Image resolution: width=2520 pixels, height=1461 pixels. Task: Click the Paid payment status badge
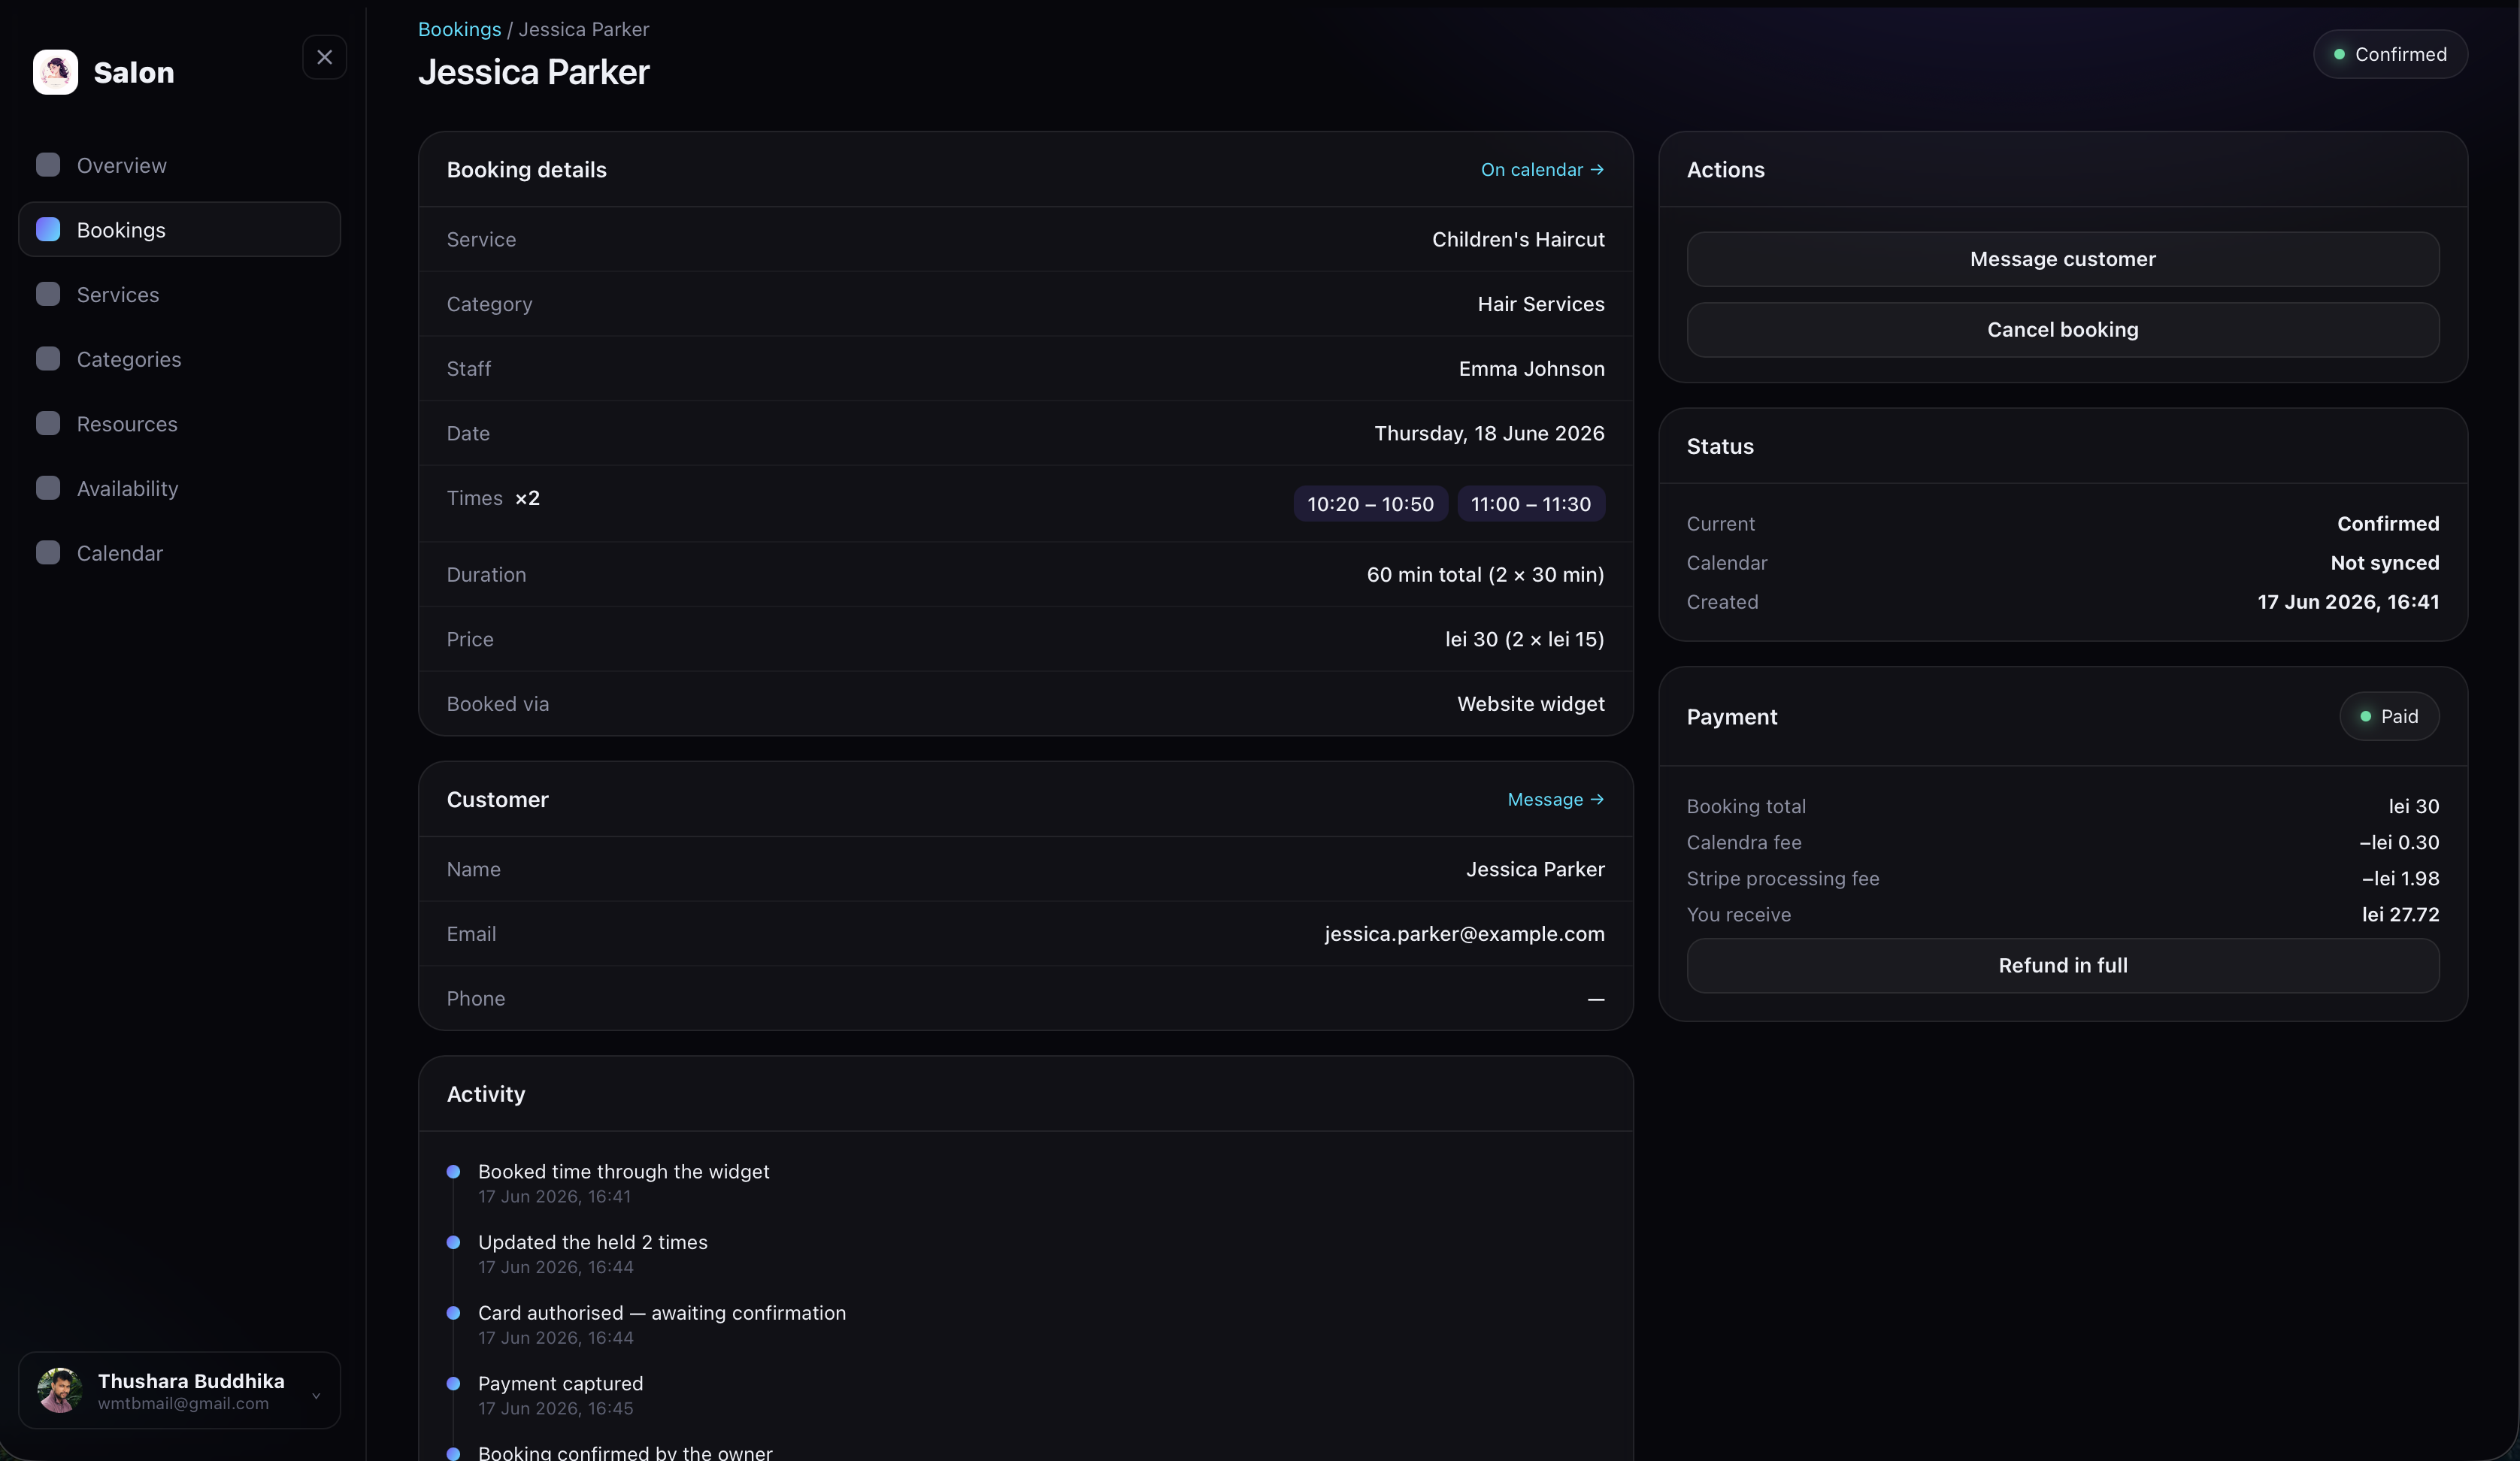click(2388, 716)
